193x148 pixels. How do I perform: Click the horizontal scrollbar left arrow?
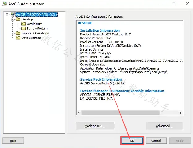pyautogui.click(x=79, y=113)
